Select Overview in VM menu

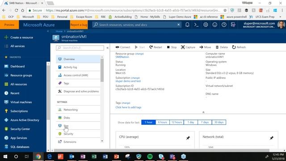78,59
